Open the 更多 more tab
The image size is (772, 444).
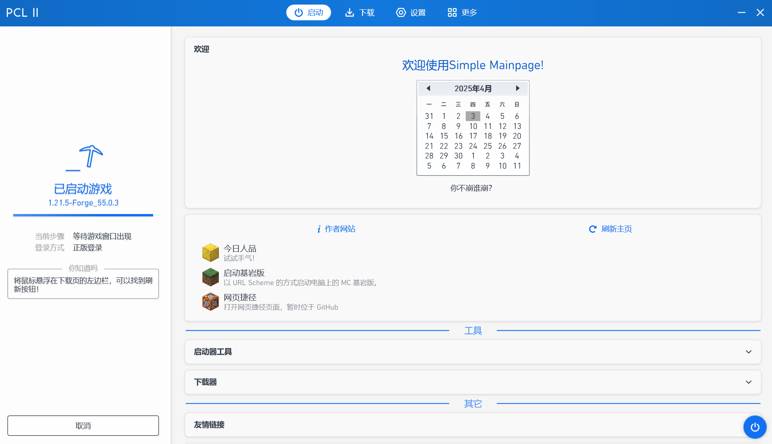[x=462, y=12]
